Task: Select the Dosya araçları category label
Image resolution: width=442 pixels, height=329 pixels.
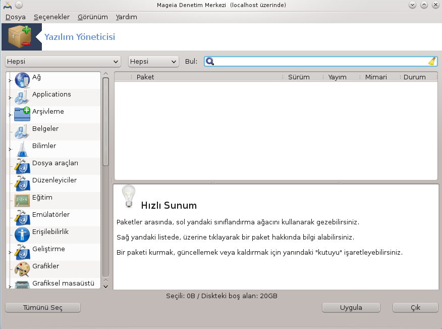Action: click(56, 163)
